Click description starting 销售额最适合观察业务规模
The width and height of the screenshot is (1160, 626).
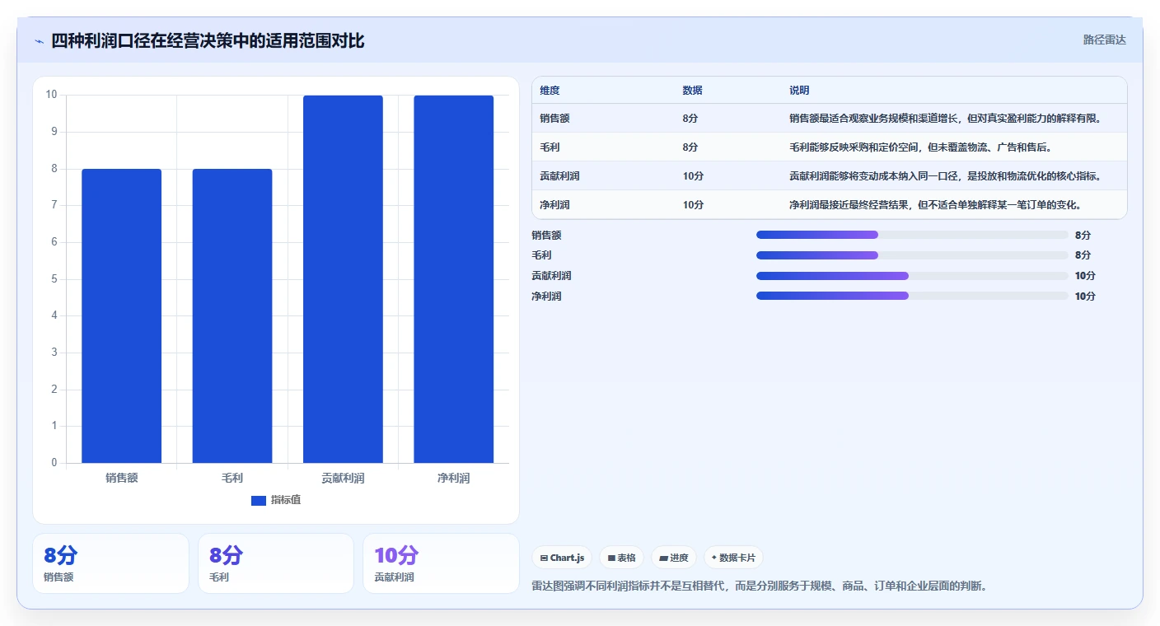click(x=946, y=119)
